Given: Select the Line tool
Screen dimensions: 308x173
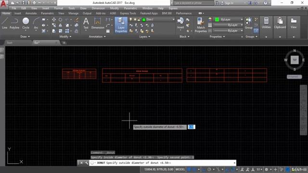Looking at the screenshot, I should point(4,24).
